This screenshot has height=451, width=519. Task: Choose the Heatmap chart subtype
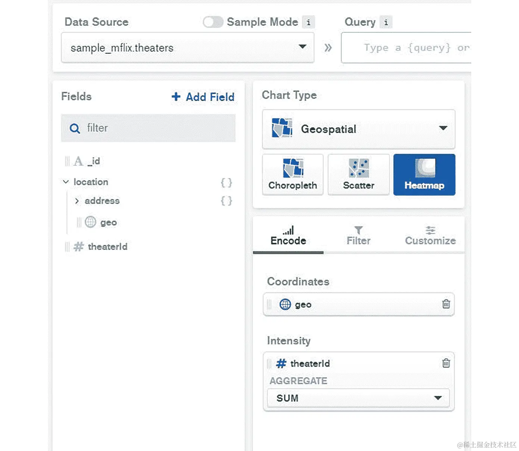pyautogui.click(x=424, y=174)
